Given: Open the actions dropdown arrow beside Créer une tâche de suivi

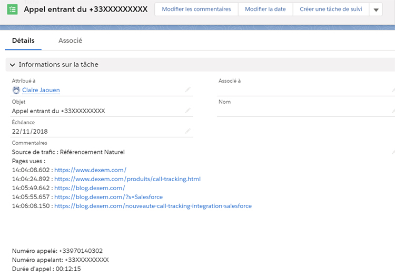Looking at the screenshot, I should pos(376,9).
